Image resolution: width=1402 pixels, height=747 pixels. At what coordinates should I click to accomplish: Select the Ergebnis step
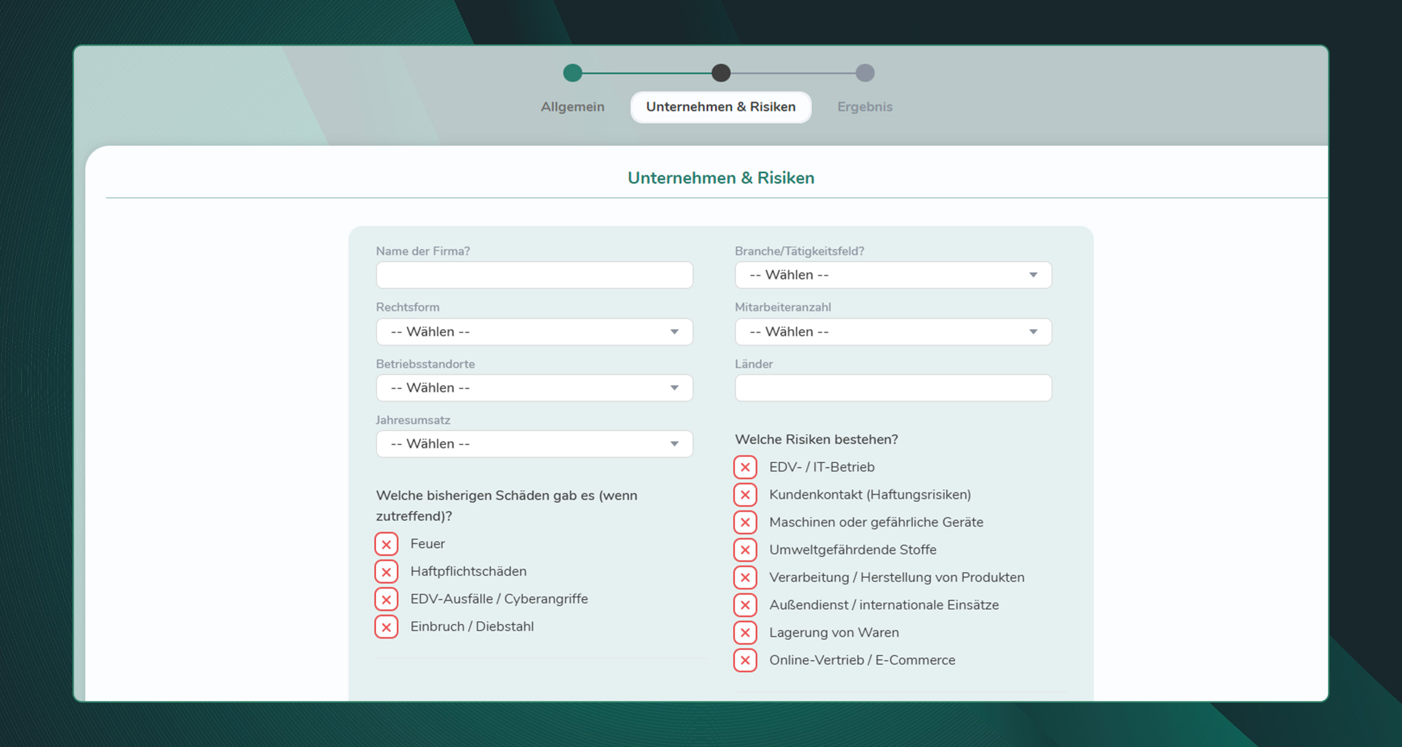(x=865, y=106)
